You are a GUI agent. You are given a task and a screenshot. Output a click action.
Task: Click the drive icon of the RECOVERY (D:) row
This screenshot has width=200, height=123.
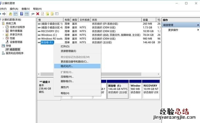point(39,31)
